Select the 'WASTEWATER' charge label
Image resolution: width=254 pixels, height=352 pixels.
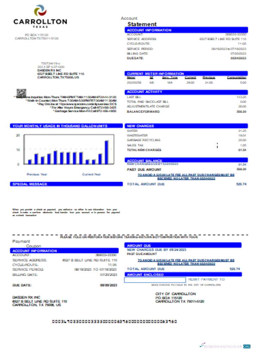click(137, 136)
